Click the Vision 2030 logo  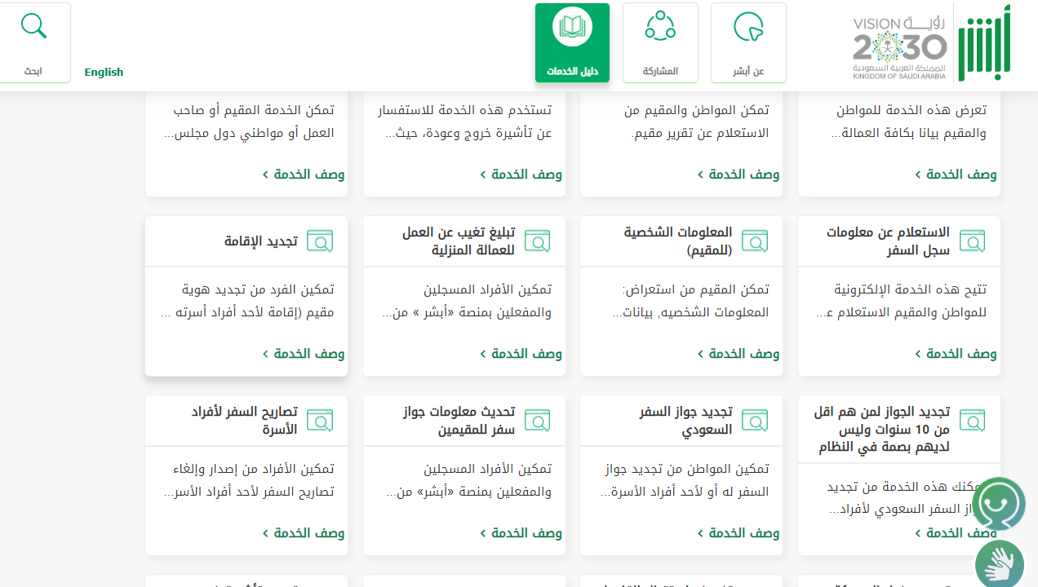click(899, 47)
